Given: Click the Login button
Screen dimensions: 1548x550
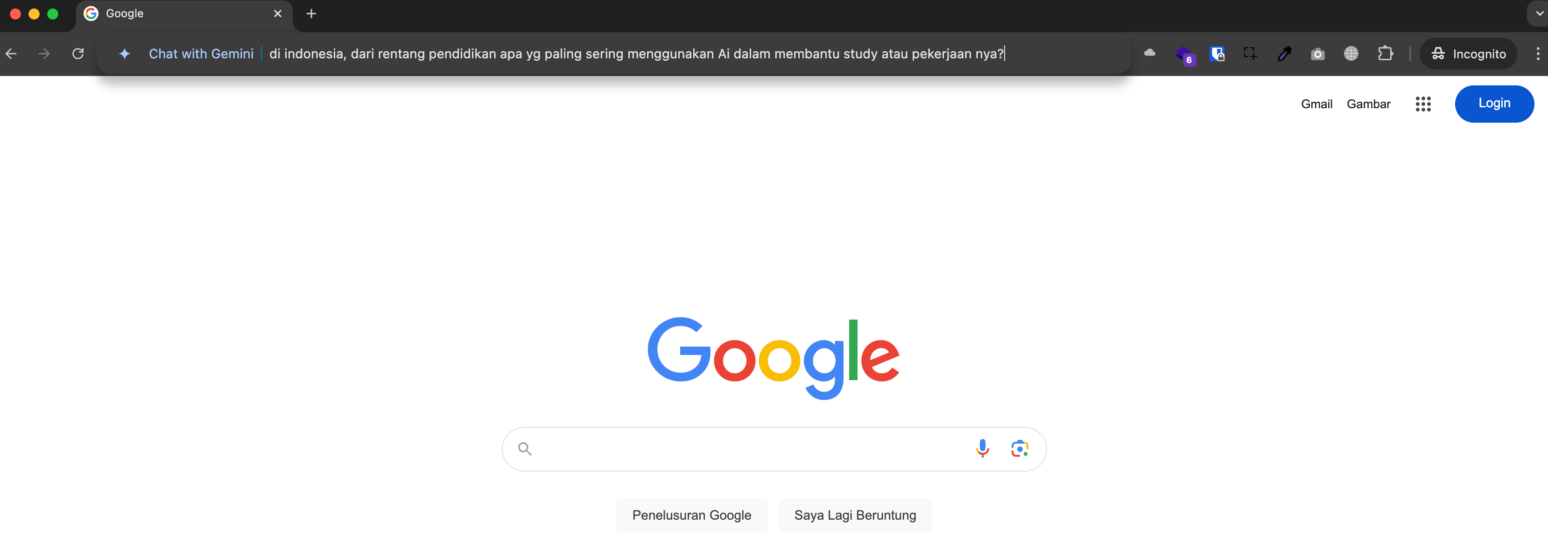Looking at the screenshot, I should point(1494,103).
